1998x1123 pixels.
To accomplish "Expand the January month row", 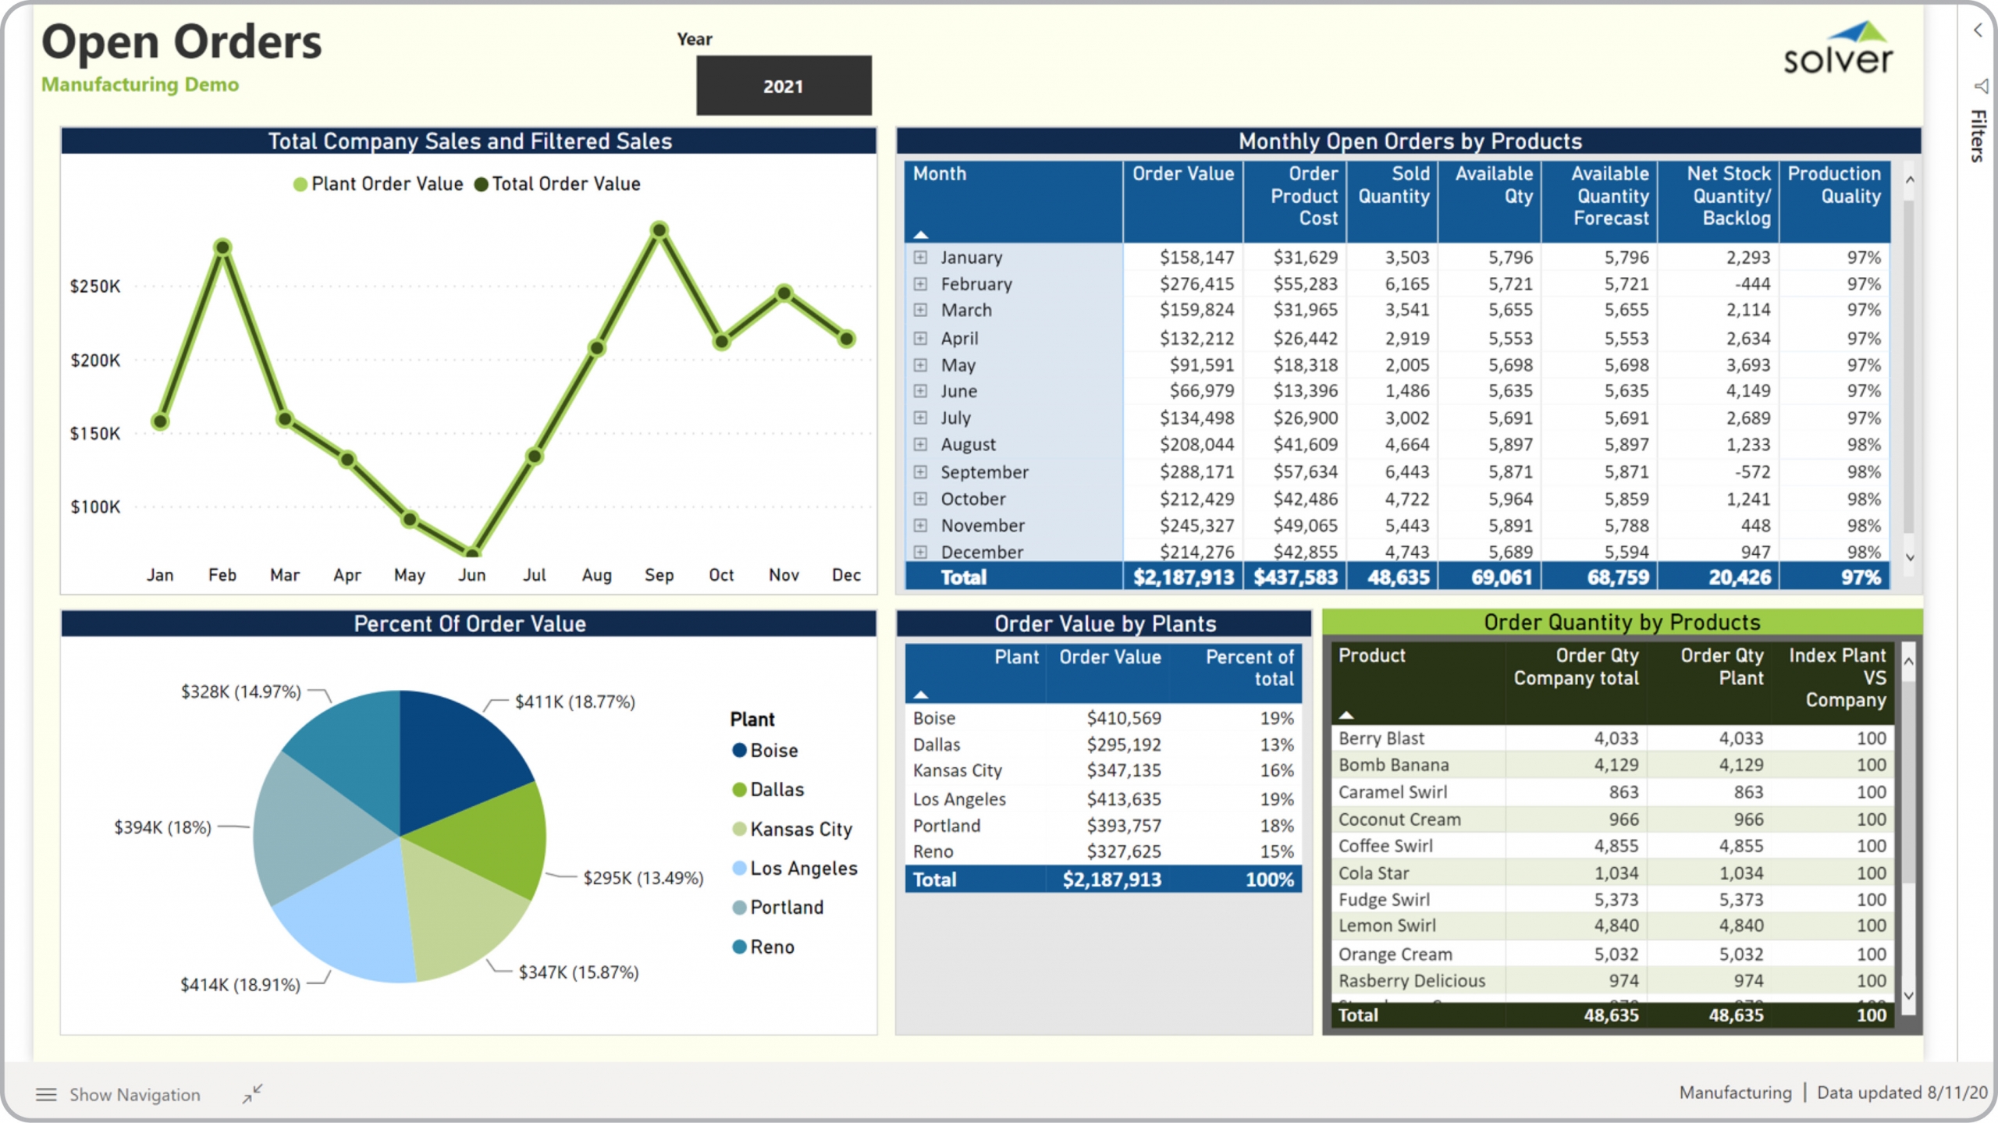I will pos(921,258).
